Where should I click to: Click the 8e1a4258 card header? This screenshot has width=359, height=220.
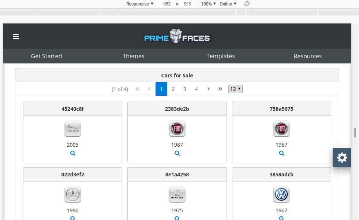pyautogui.click(x=177, y=174)
